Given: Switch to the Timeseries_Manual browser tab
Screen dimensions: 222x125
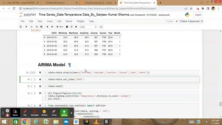Looking at the screenshot, I should 99,3.
